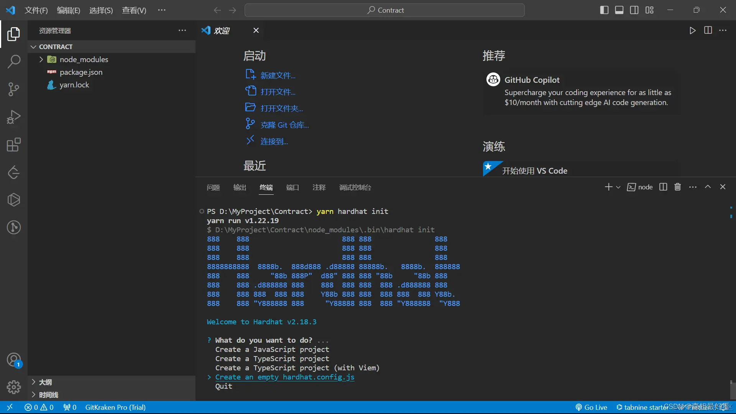736x414 pixels.
Task: Open the 文件(F) menu
Action: 36,10
